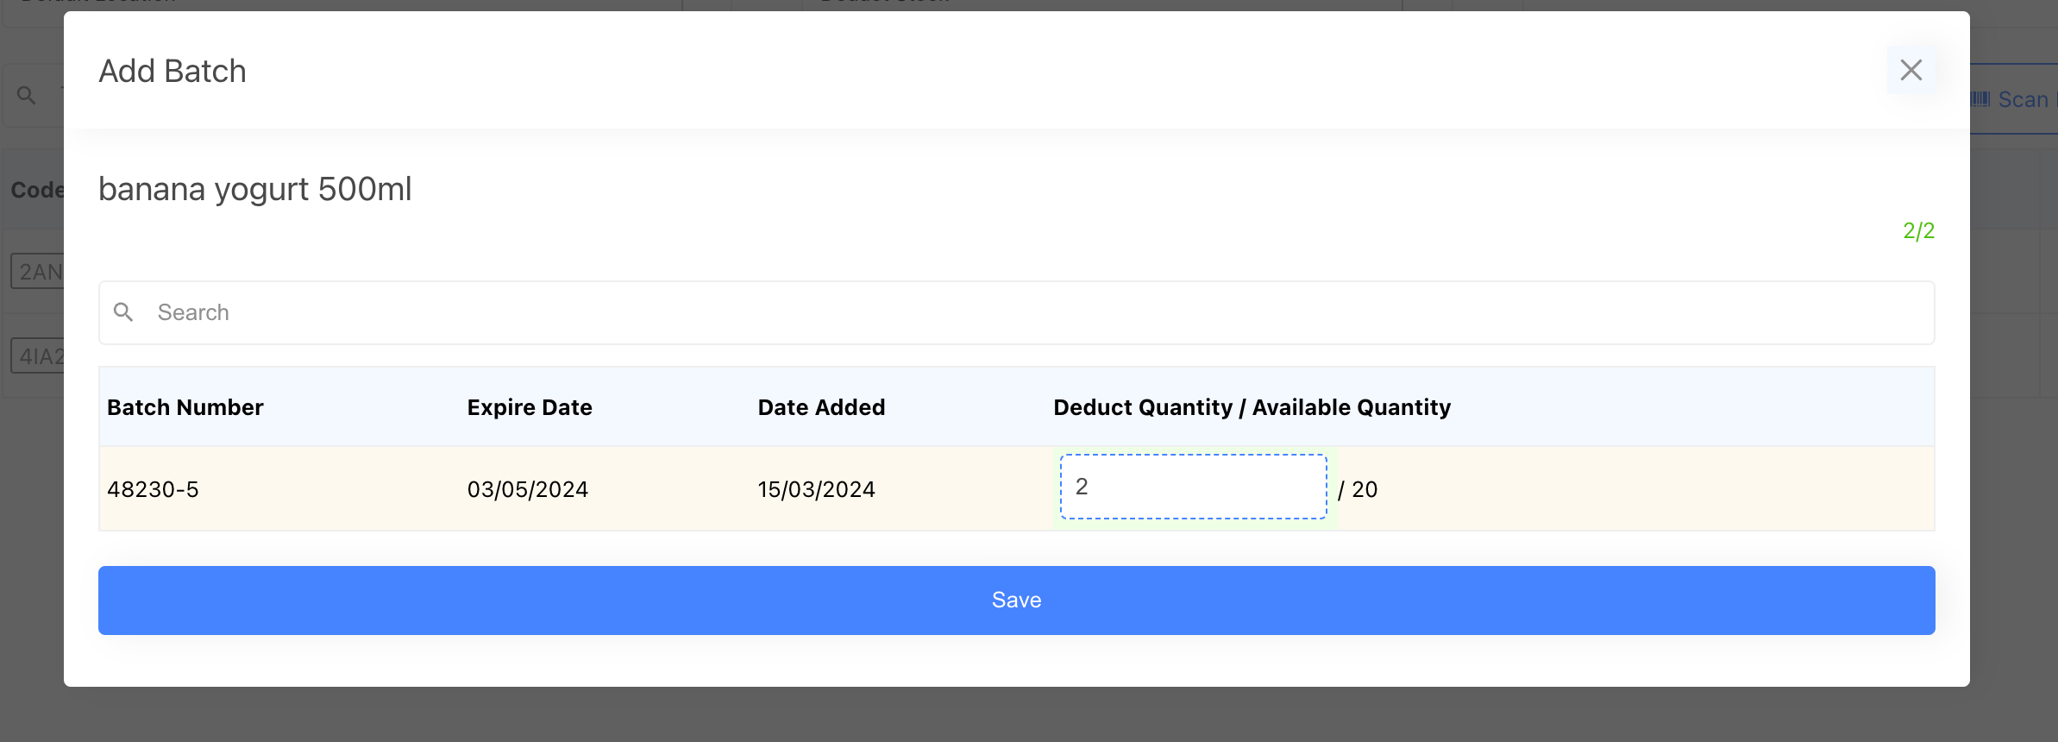Click the Expire Date column header

point(529,407)
